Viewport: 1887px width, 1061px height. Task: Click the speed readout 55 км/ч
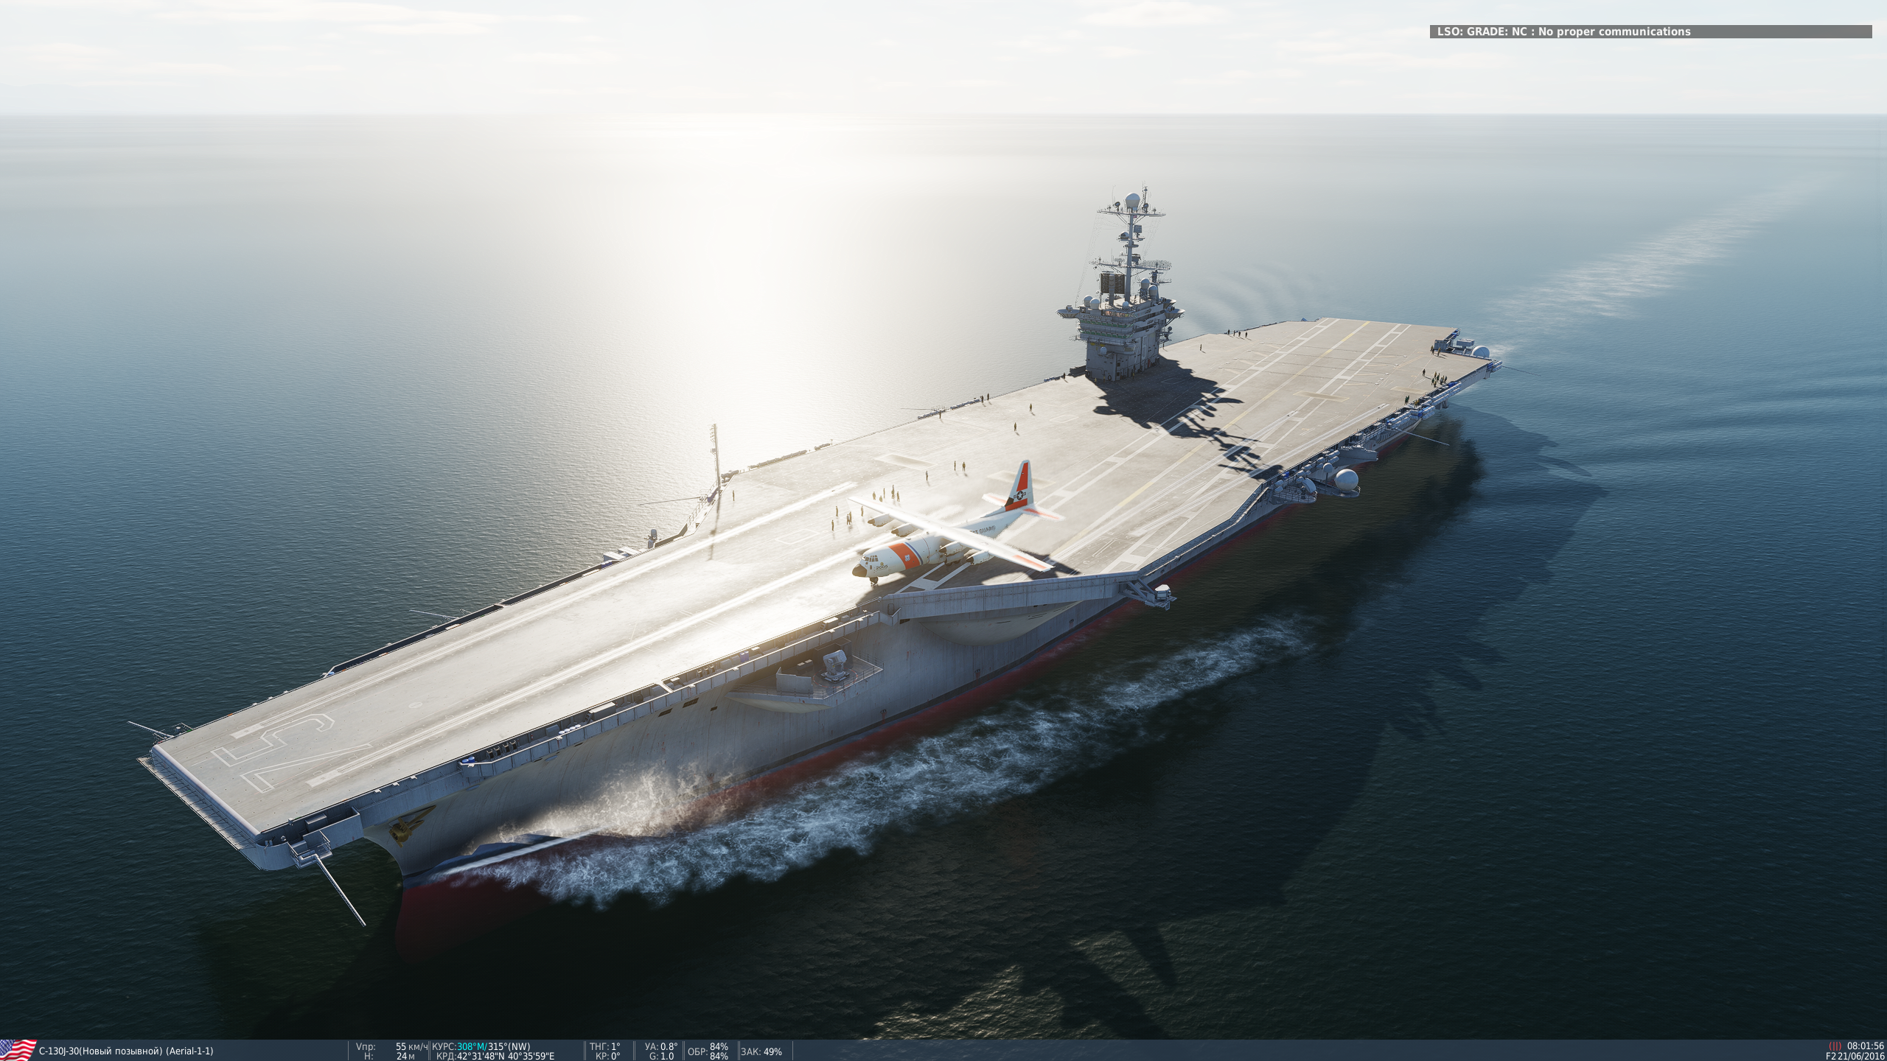pyautogui.click(x=411, y=1046)
